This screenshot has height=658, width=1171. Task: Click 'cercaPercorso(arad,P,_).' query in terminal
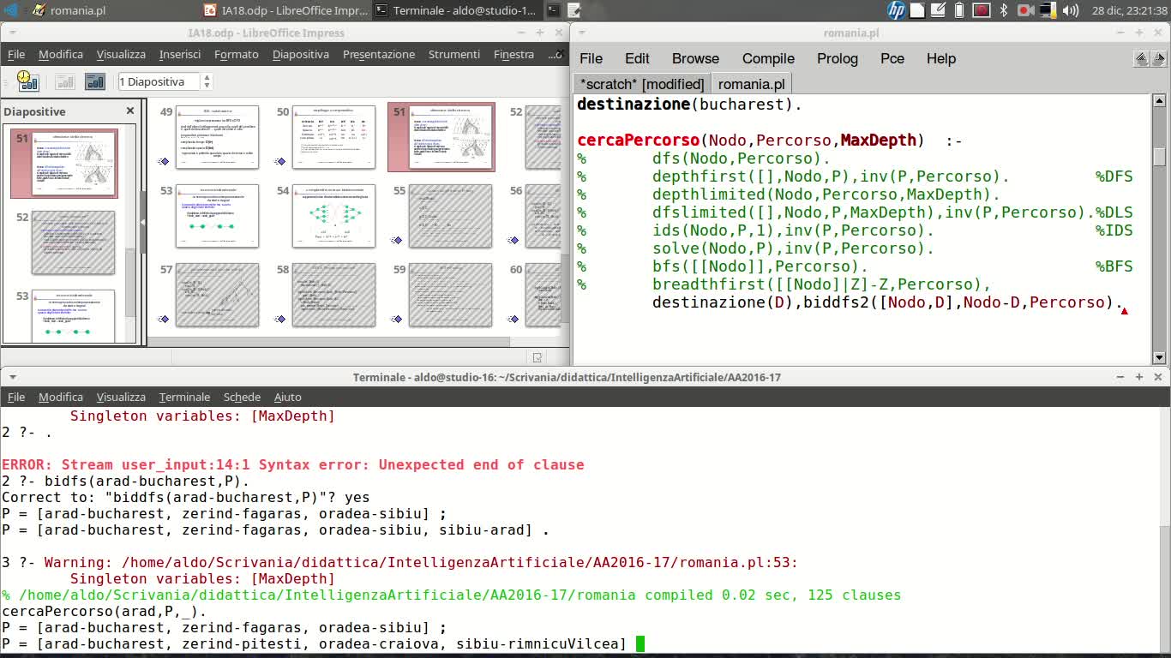click(105, 611)
